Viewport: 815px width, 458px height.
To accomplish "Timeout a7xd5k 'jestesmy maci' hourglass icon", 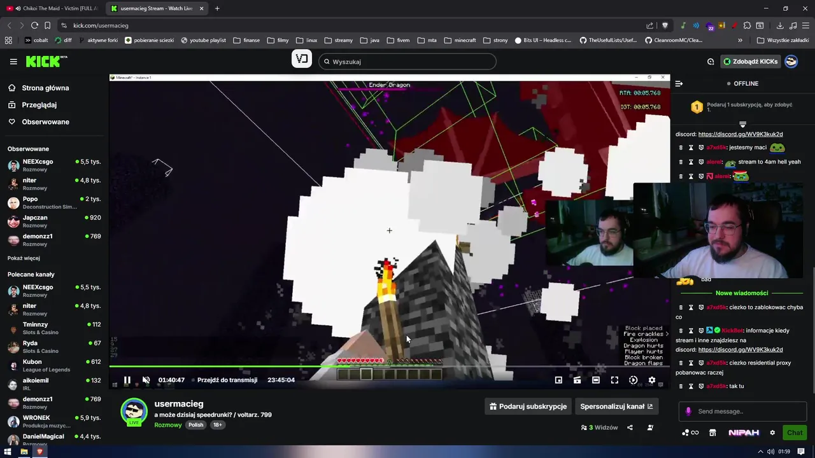I will (x=691, y=148).
